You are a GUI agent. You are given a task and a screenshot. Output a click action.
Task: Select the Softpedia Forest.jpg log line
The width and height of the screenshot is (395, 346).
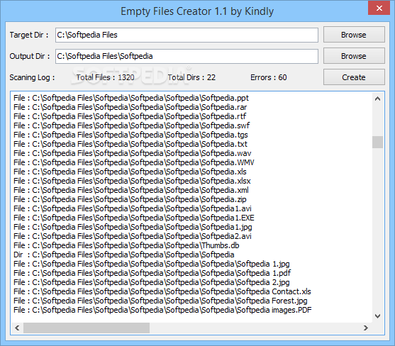(160, 301)
